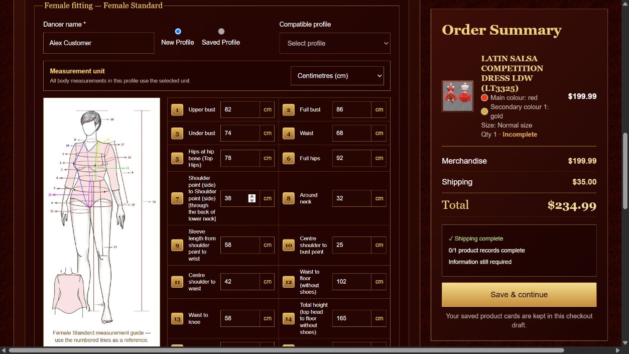Viewport: 629px width, 354px height.
Task: Click the number 6 Full hips badge
Action: (289, 158)
